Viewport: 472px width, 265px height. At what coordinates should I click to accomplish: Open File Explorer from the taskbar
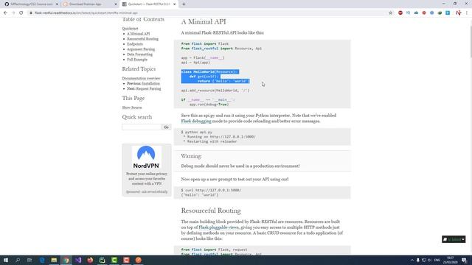54,260
